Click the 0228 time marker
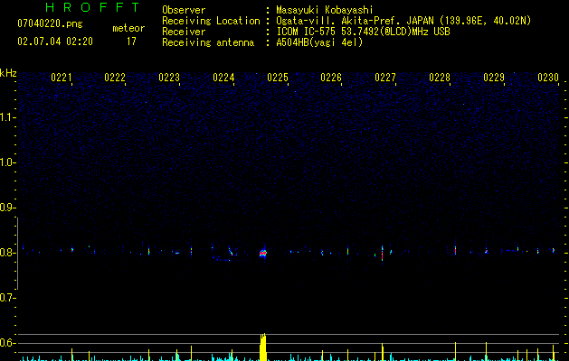569x361 pixels. point(440,78)
